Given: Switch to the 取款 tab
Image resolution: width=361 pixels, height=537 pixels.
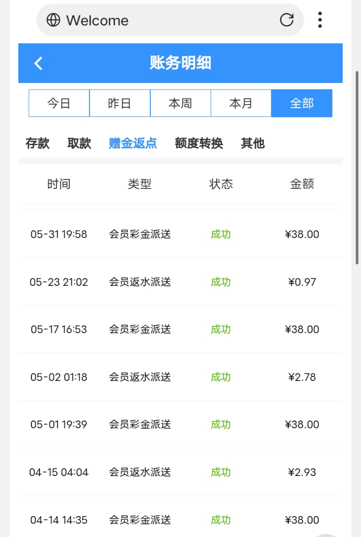Looking at the screenshot, I should 79,143.
